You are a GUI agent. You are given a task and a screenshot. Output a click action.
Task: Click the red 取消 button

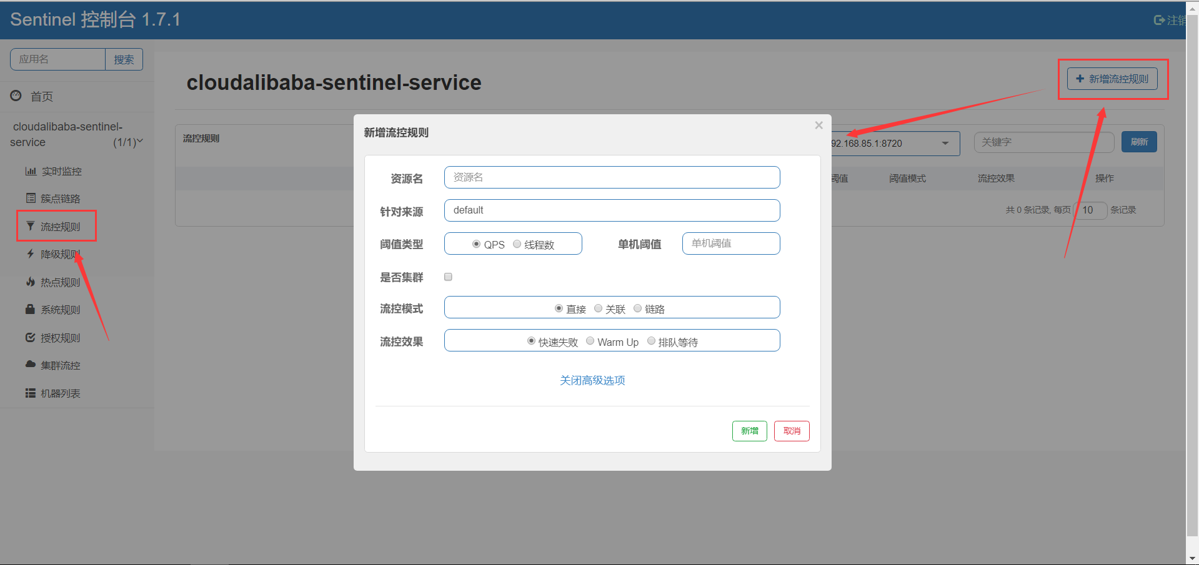tap(792, 431)
